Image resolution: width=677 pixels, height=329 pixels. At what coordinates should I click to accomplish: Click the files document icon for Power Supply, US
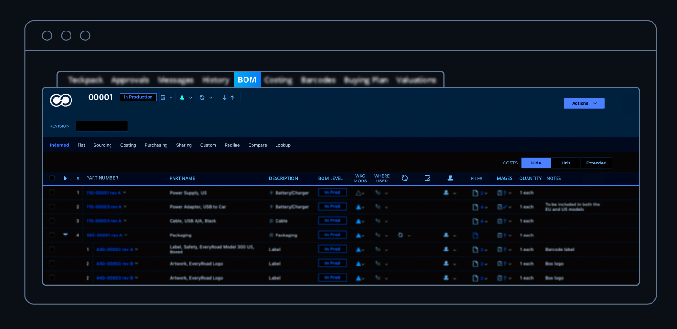click(x=475, y=193)
